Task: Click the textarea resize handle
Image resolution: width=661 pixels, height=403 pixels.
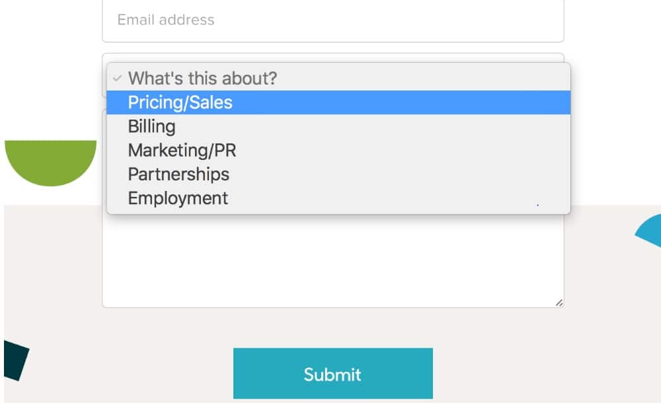Action: coord(559,303)
